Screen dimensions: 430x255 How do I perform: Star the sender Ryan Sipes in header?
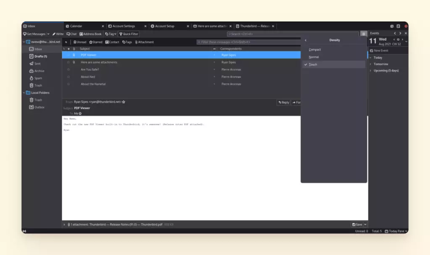(123, 102)
